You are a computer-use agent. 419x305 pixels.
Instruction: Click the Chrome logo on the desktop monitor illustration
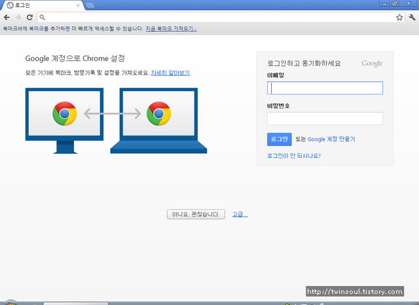pyautogui.click(x=65, y=113)
